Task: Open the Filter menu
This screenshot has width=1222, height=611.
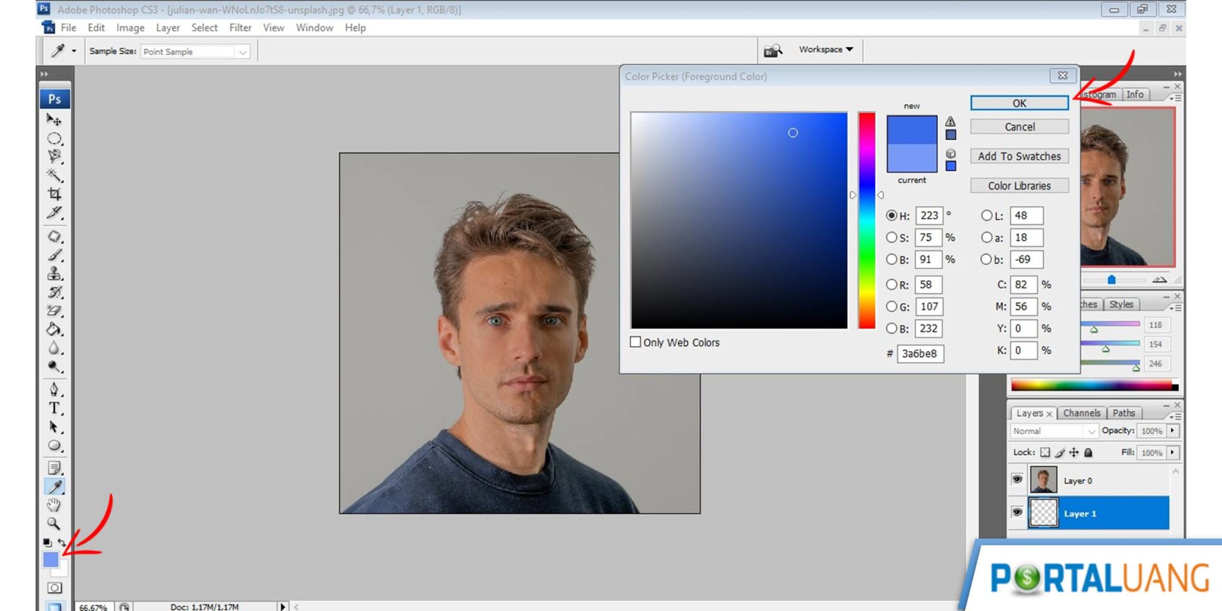Action: (x=240, y=27)
